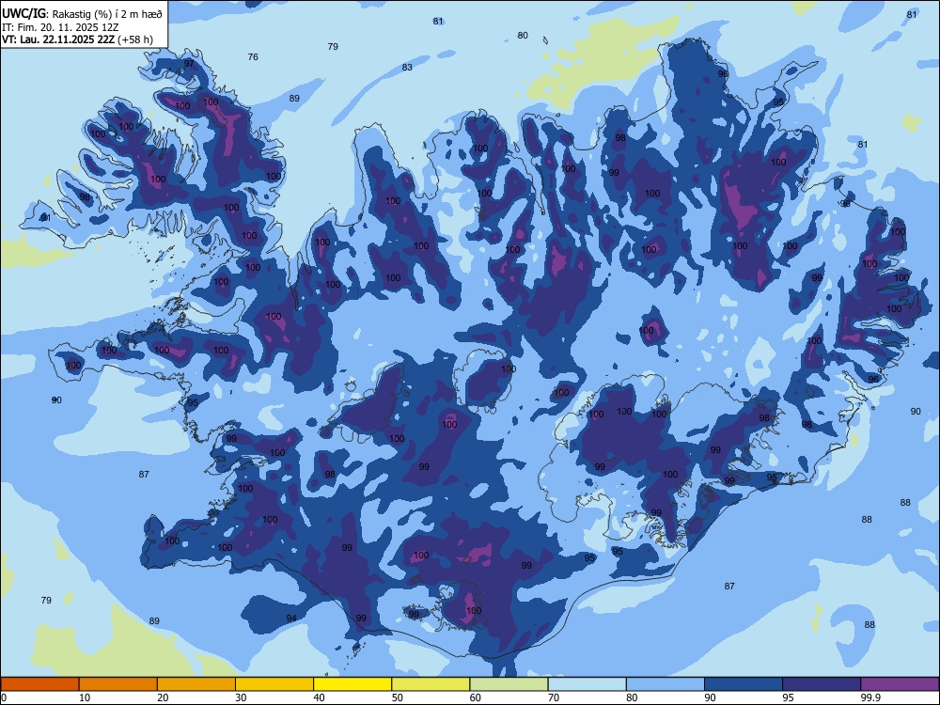The width and height of the screenshot is (940, 705).
Task: Click the map value '83' near the north coast
Action: click(x=407, y=67)
